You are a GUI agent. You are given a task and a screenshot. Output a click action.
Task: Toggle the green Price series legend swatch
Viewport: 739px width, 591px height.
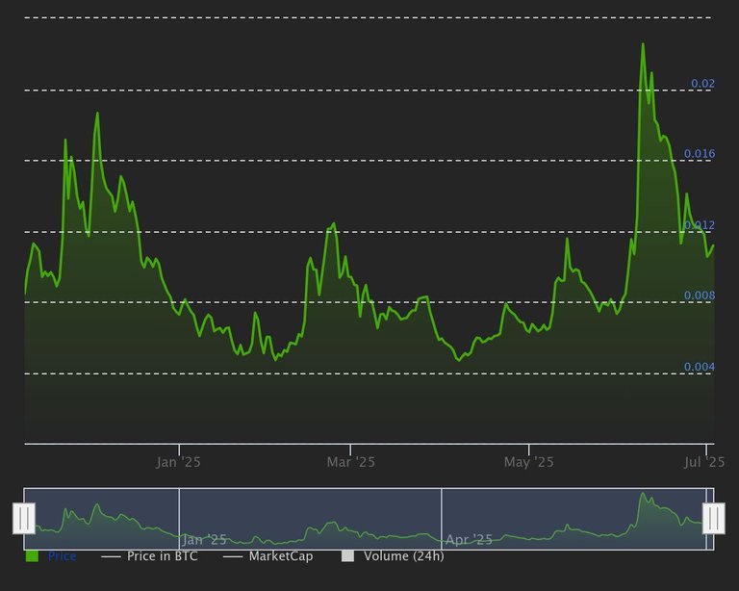tap(32, 556)
